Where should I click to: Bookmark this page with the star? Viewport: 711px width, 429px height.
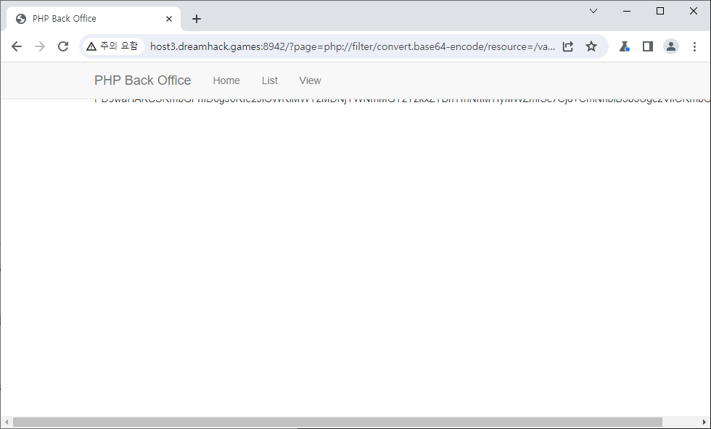pos(591,46)
